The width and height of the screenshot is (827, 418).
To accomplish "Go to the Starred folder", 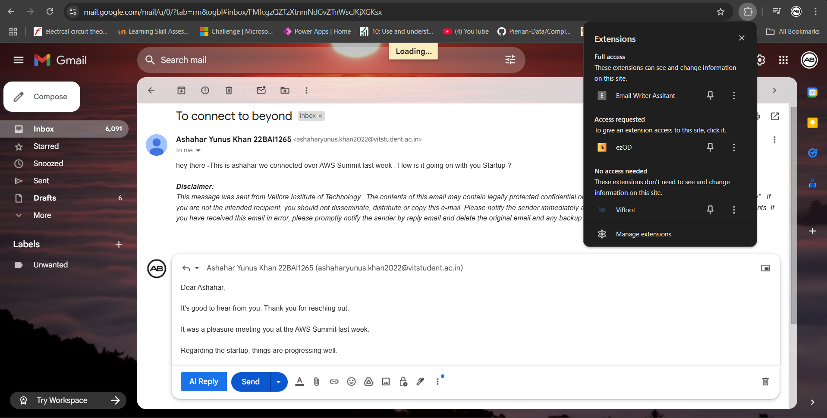I will (46, 146).
